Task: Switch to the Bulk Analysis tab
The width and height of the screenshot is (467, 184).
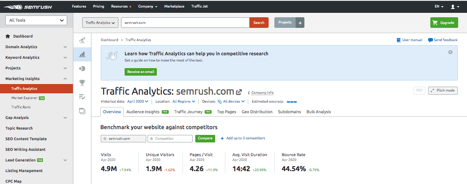Action: pos(319,112)
